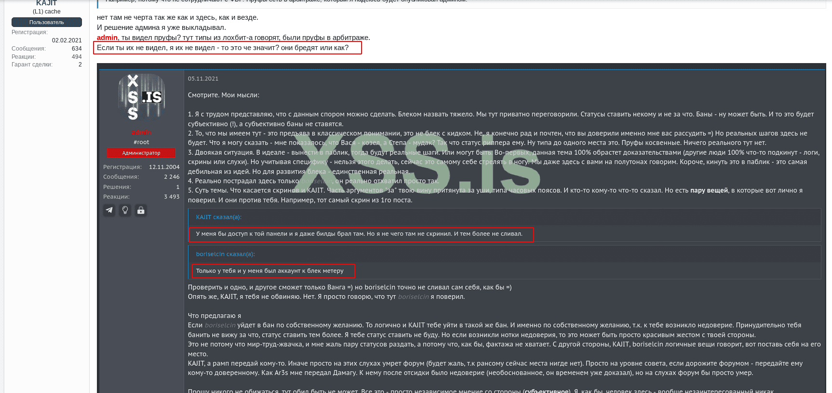Jump to quoted post via 'KAJIT сказал(а):'

tap(218, 217)
